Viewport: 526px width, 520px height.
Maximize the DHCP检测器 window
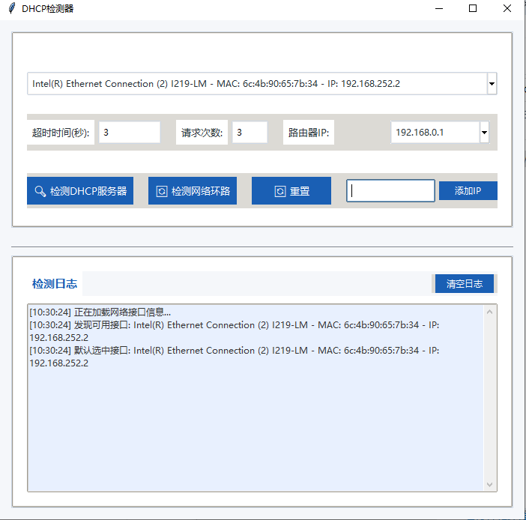pyautogui.click(x=473, y=8)
